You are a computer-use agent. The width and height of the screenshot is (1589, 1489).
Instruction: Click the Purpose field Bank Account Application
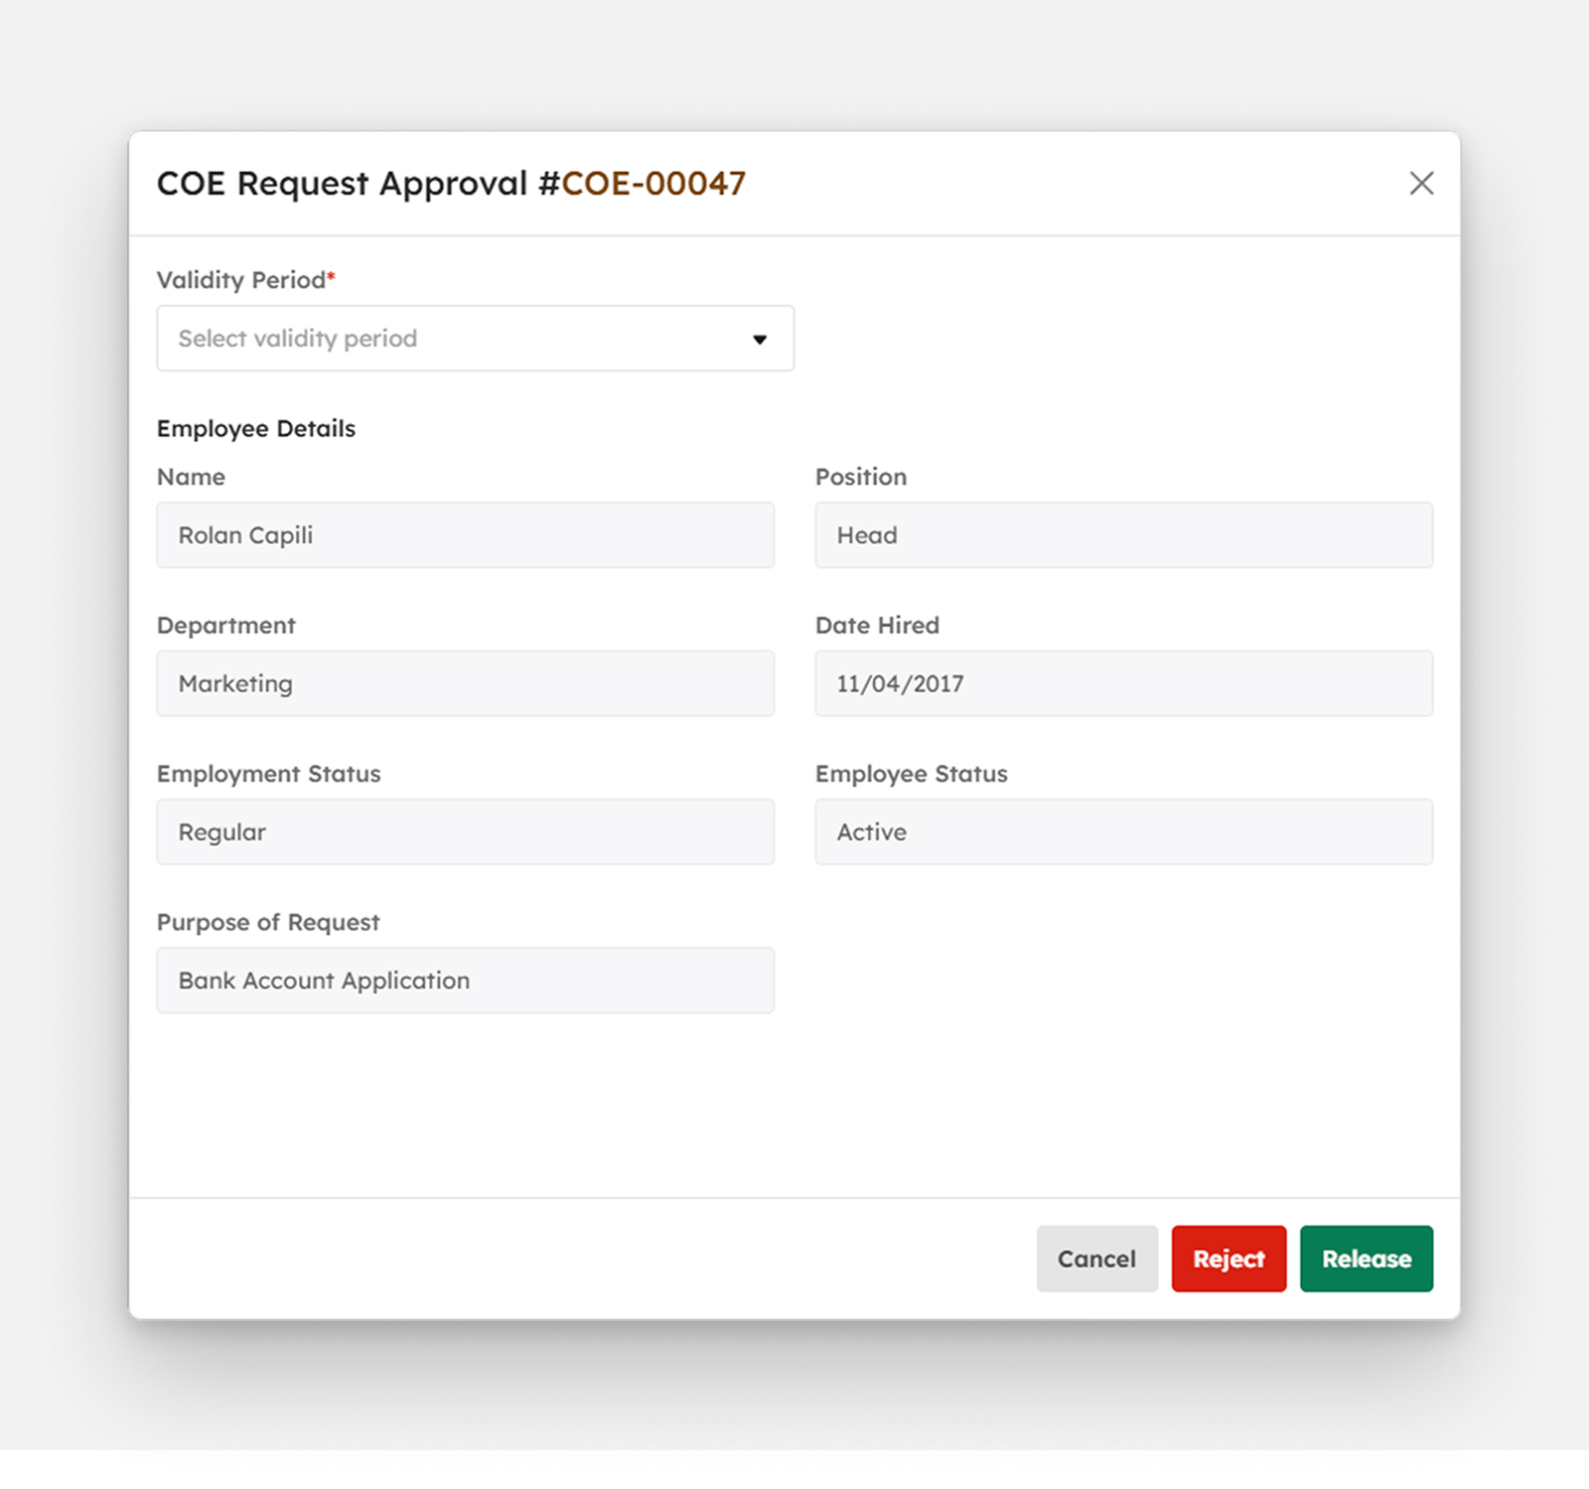465,980
